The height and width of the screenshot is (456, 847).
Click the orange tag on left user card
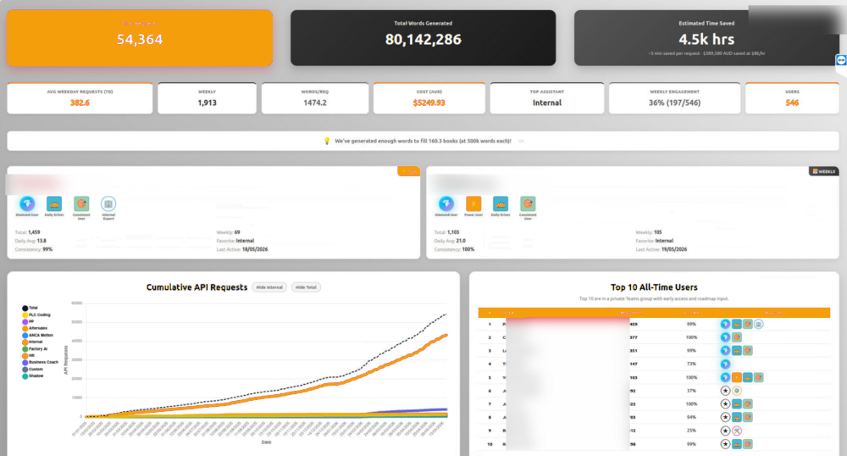(409, 171)
